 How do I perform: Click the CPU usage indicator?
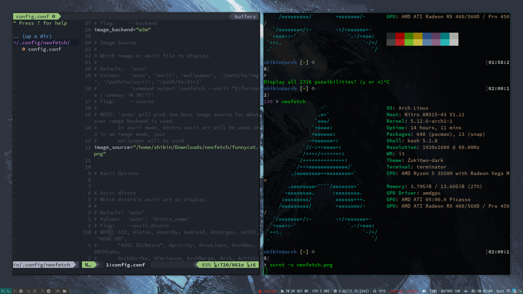(321, 291)
